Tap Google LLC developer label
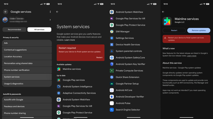 pos(179,22)
